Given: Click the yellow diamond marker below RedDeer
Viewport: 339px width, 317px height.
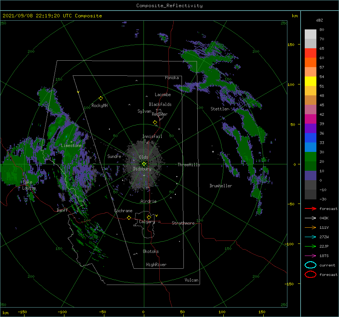Looking at the screenshot, I should click(155, 123).
